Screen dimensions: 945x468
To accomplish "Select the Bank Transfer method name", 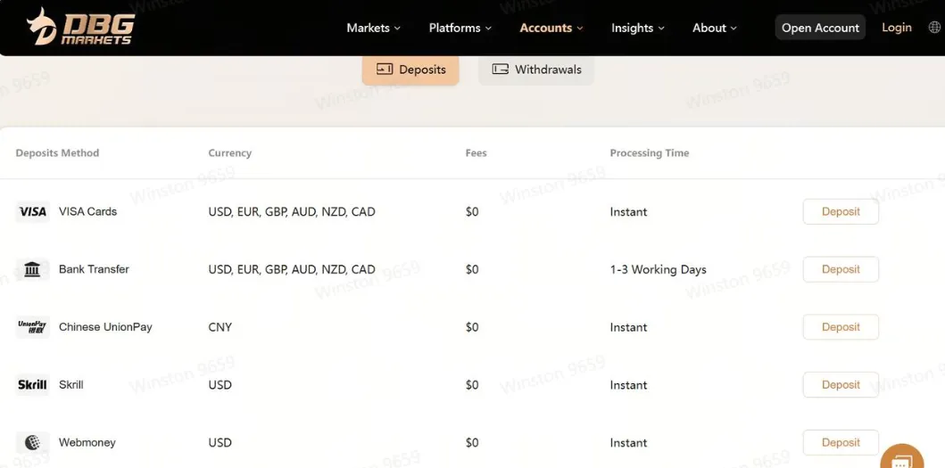I will click(94, 269).
